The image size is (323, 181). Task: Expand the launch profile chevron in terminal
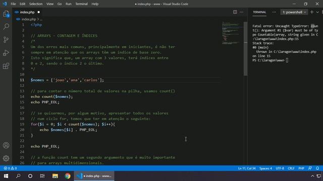click(x=317, y=12)
